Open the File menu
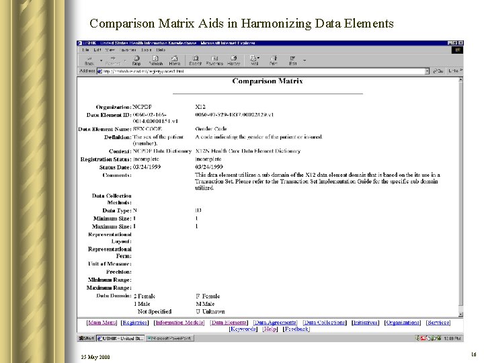484x363 pixels. [86, 50]
